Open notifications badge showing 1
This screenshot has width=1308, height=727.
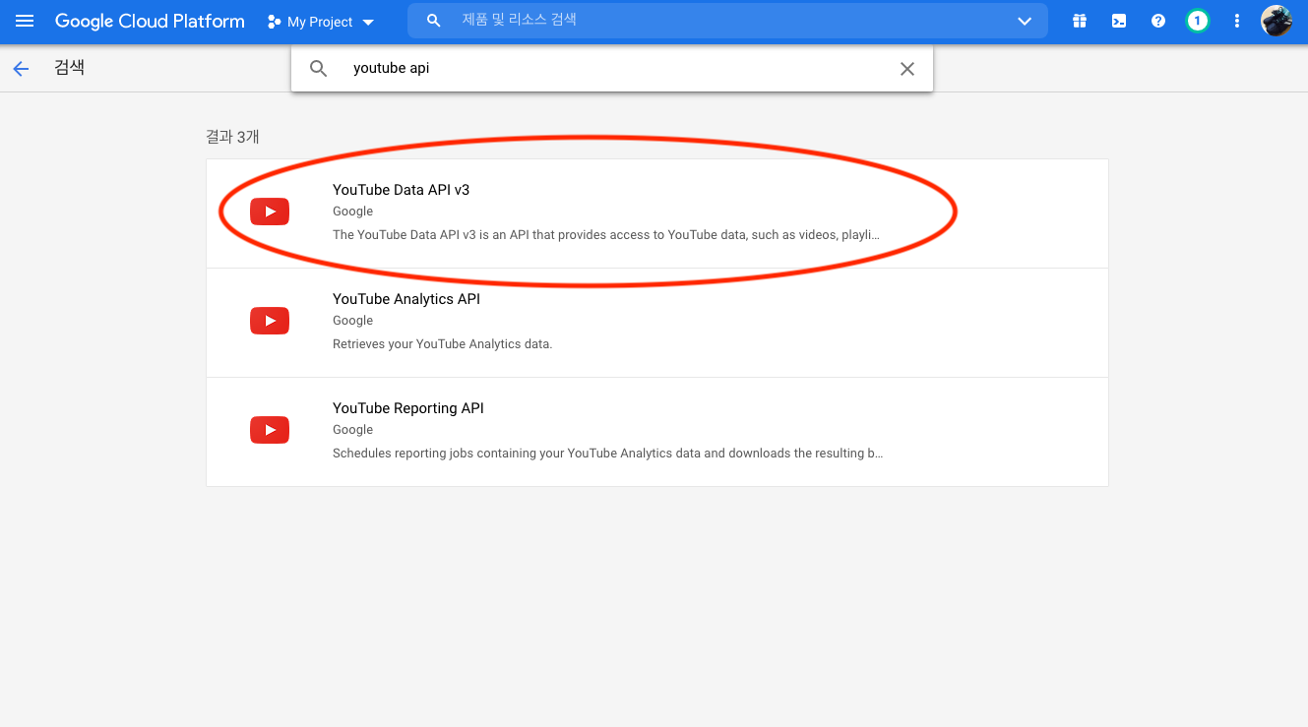click(1197, 21)
